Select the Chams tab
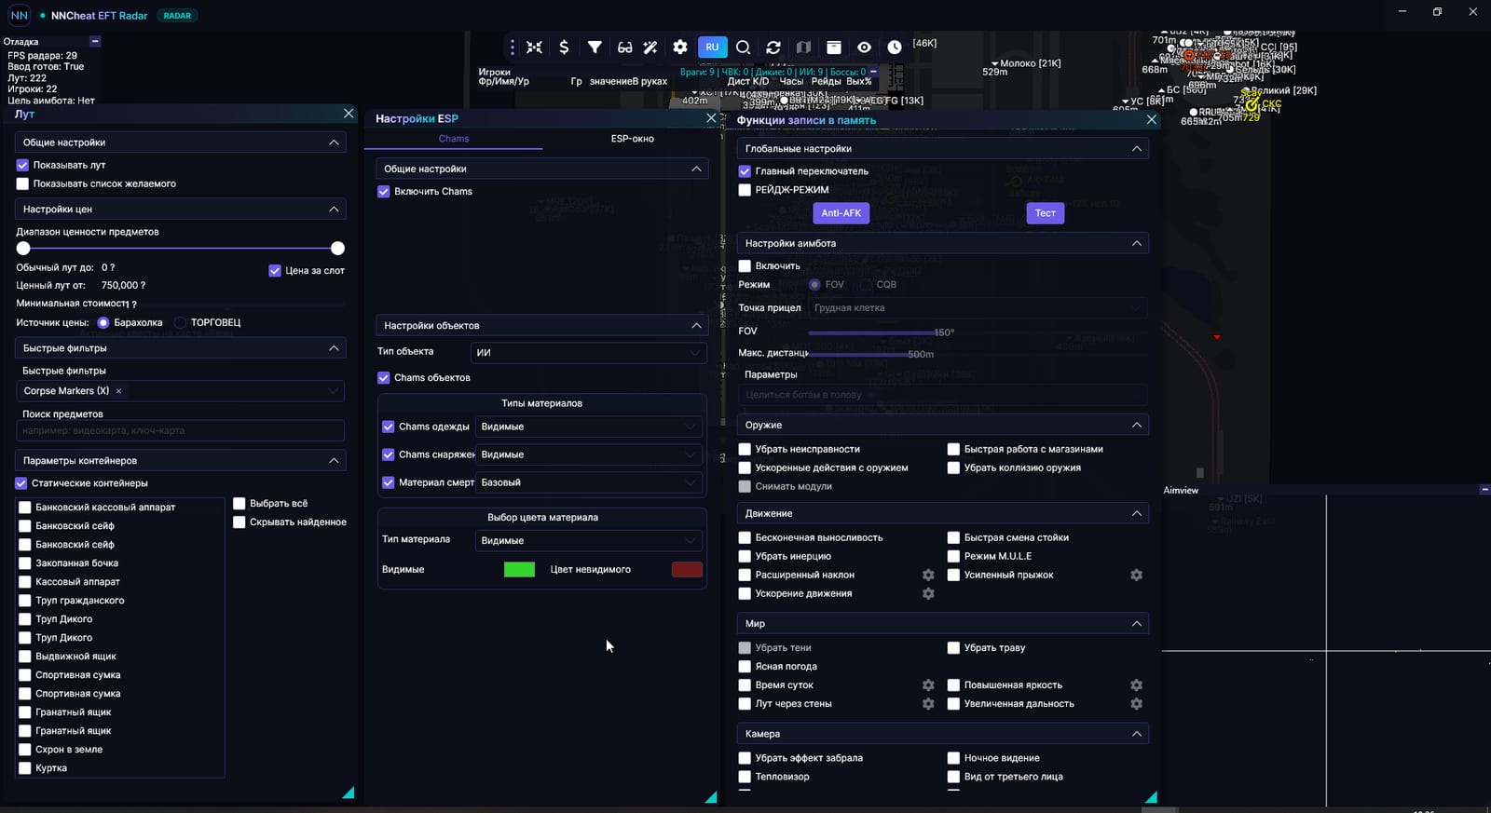 pos(454,139)
